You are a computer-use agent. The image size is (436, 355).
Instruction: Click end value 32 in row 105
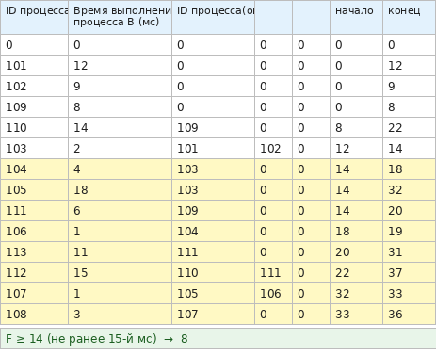pos(410,190)
